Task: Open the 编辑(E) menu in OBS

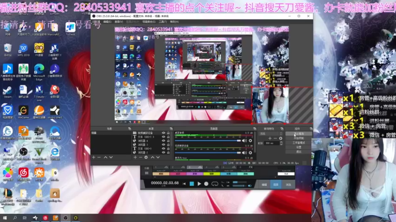Action: click(107, 22)
